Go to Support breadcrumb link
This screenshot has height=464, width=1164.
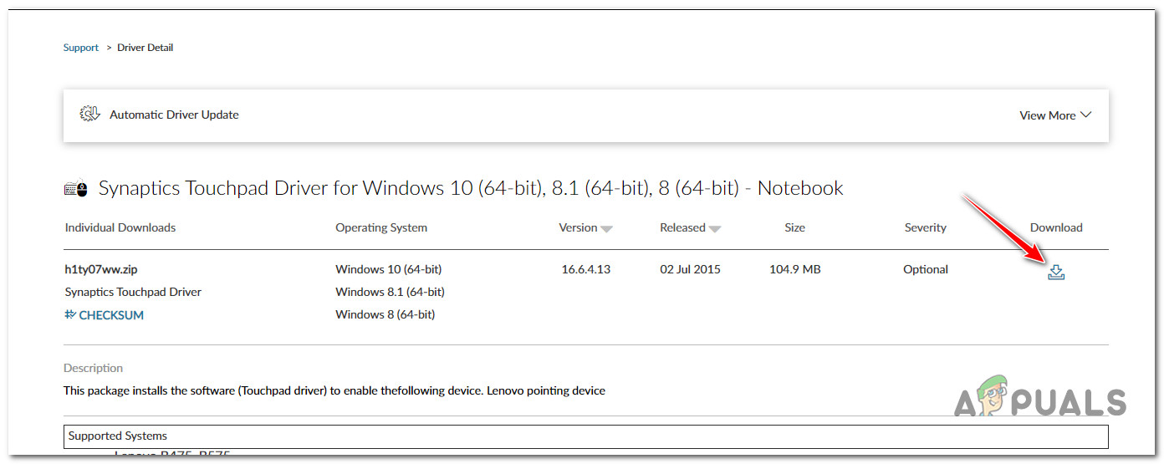click(x=81, y=48)
